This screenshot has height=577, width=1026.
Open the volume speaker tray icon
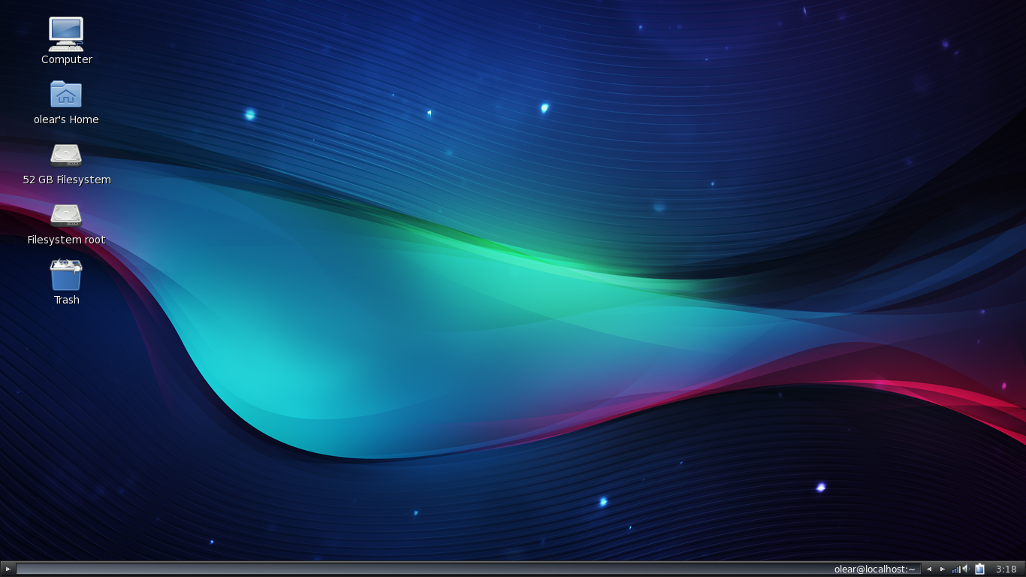pos(966,569)
